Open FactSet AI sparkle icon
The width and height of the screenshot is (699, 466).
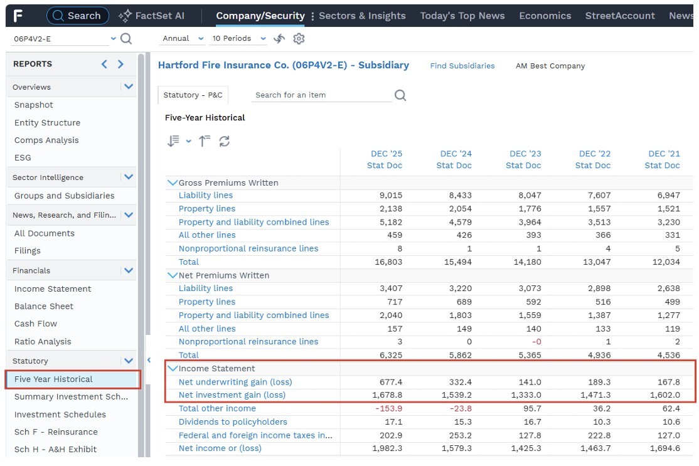pyautogui.click(x=125, y=16)
